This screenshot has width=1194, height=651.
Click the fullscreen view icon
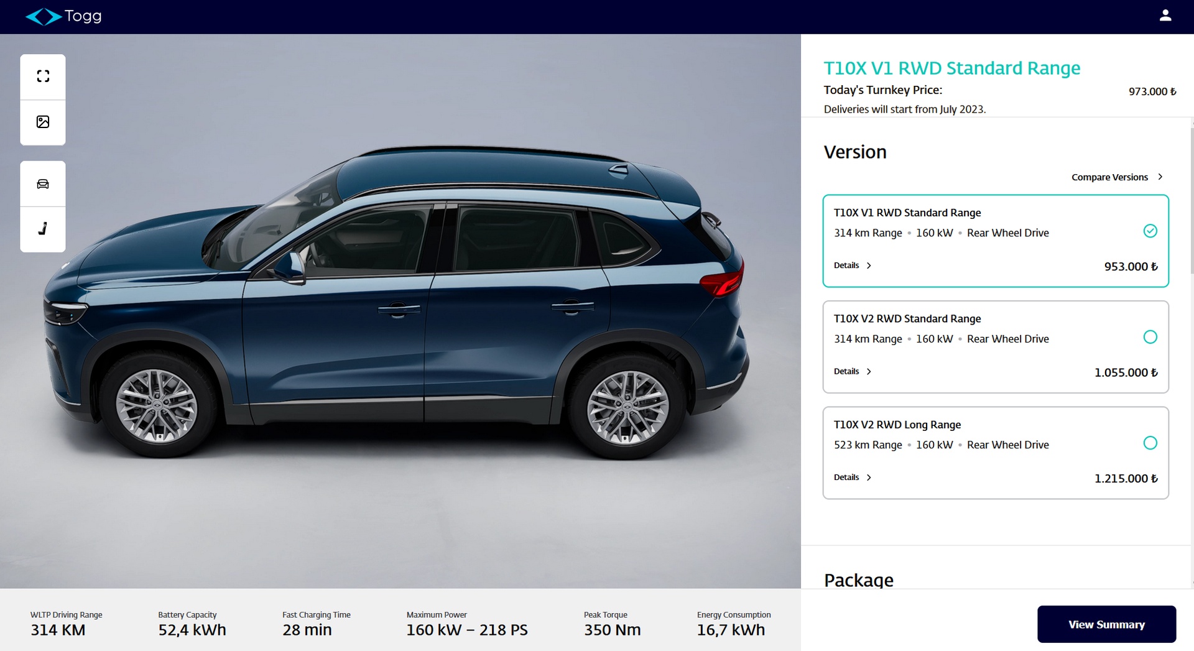point(43,76)
